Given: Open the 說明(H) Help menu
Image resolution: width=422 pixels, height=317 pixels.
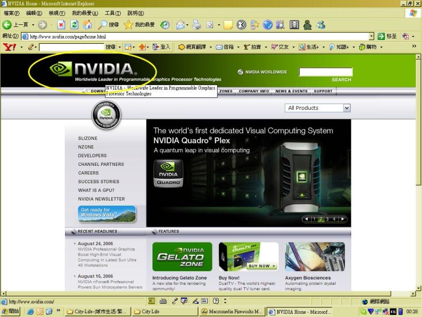Looking at the screenshot, I should (x=136, y=13).
